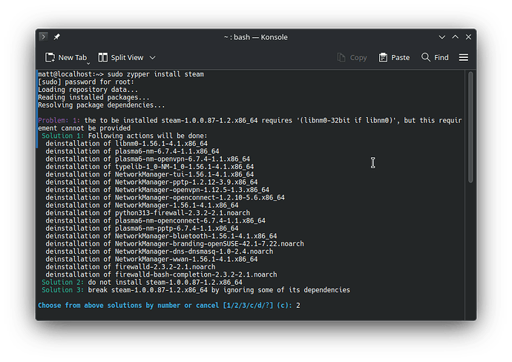Click the 'sudo zypper install steam' command line

[x=121, y=74]
